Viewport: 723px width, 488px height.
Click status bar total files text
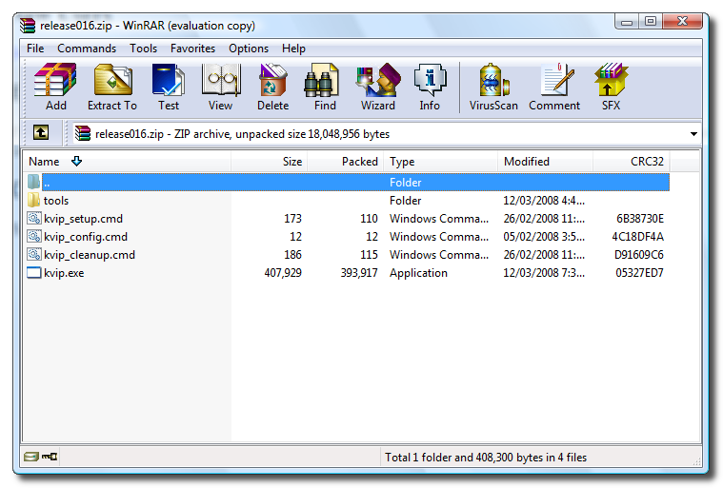[486, 458]
